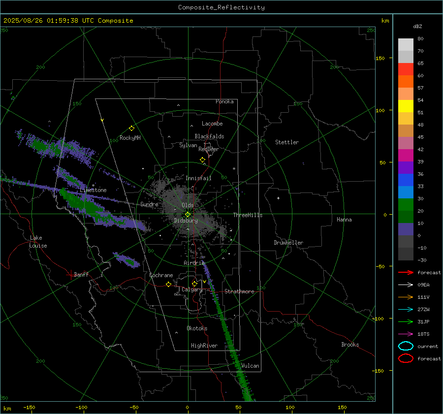The width and height of the screenshot is (443, 414).
Task: Click the ThreeHills town label
Action: point(248,215)
